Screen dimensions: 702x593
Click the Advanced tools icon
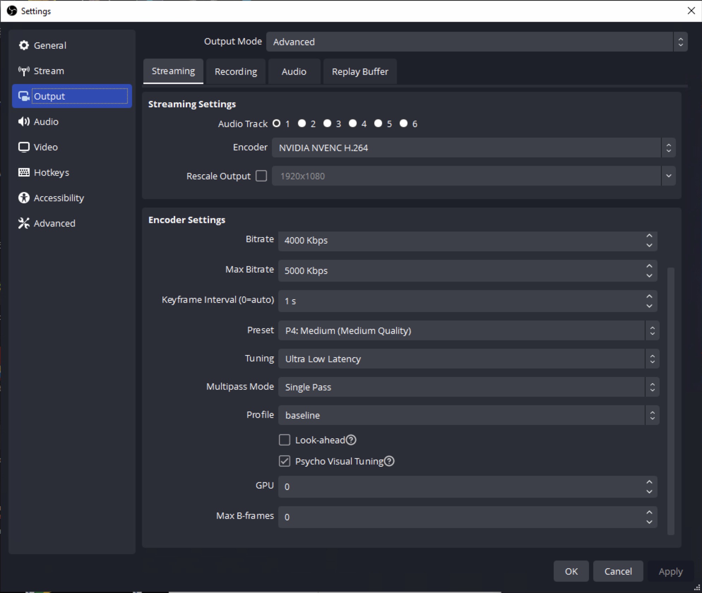click(x=24, y=223)
